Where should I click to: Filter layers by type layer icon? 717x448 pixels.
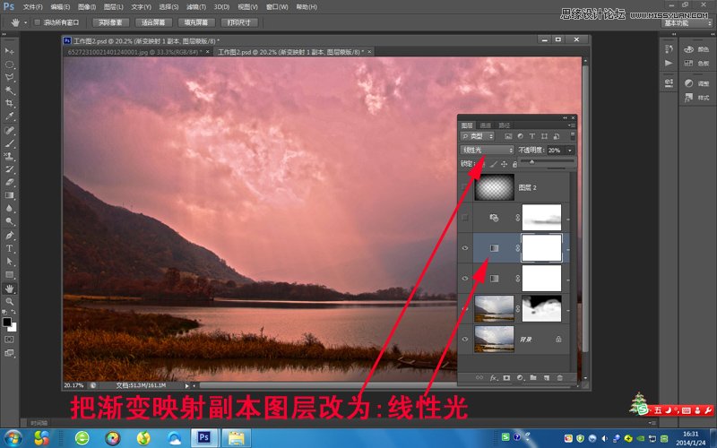click(531, 136)
